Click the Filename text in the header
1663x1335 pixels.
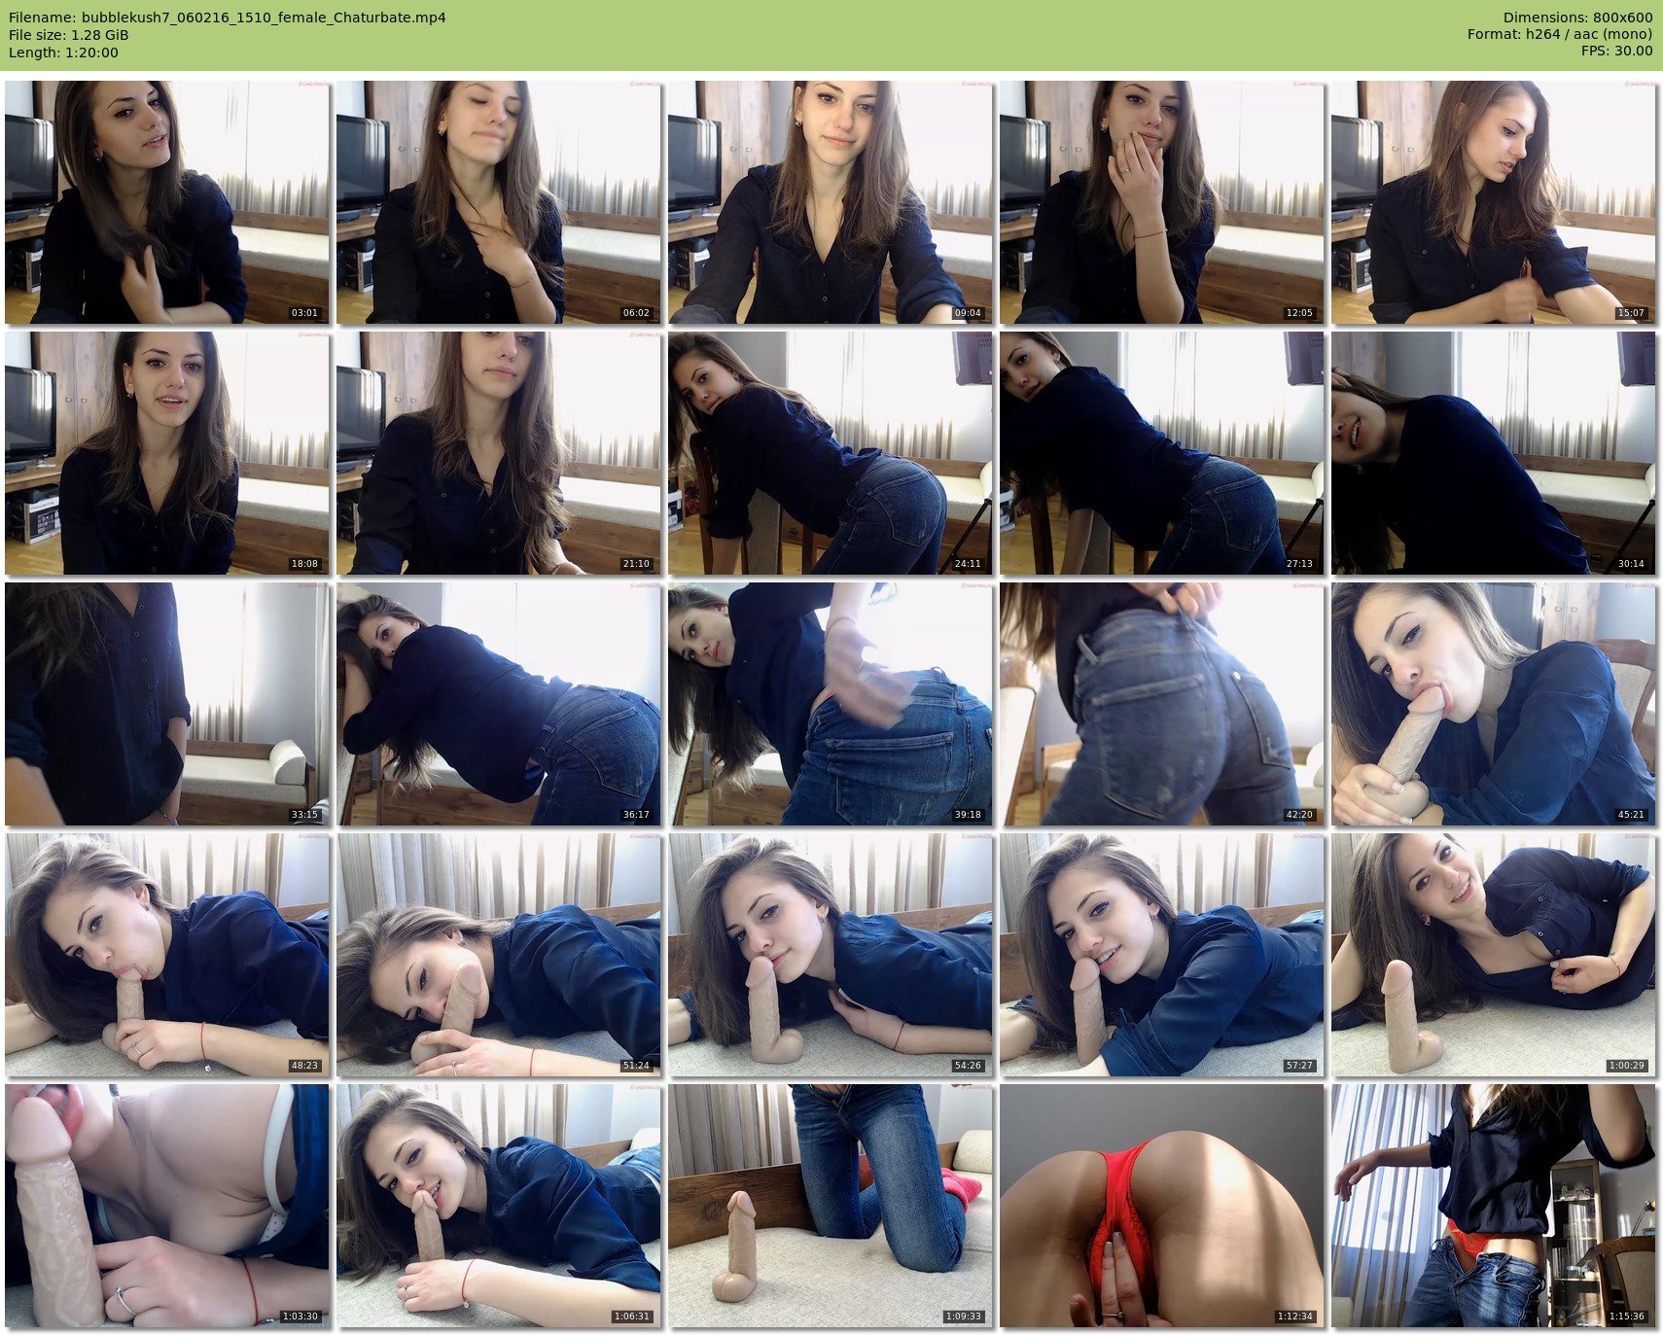[x=227, y=18]
